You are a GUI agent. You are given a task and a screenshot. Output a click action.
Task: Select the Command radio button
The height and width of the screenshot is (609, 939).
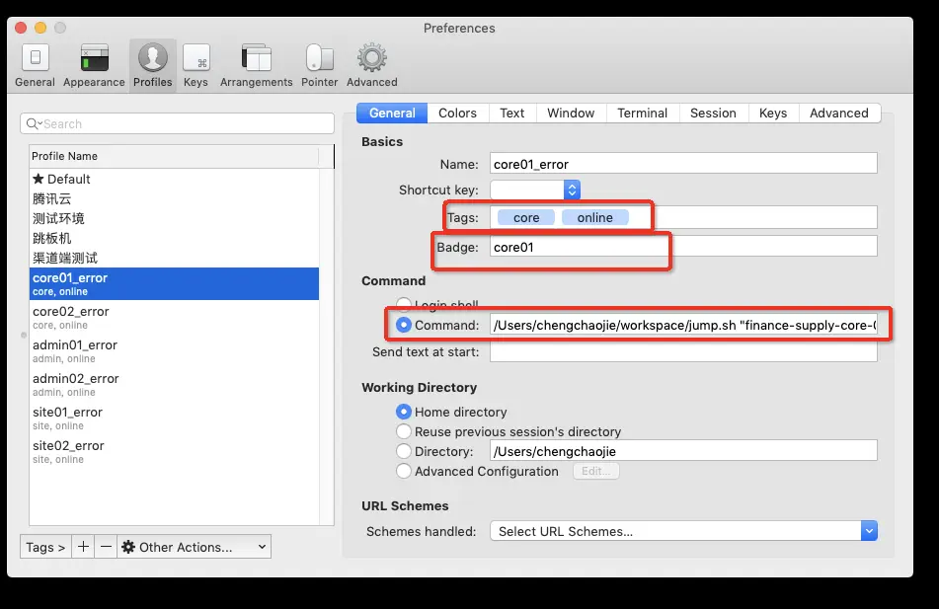[404, 325]
